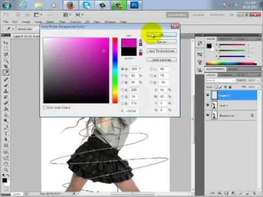Viewport: 263px width, 197px height.
Task: Switch to the Masks tab
Action: coord(233,69)
